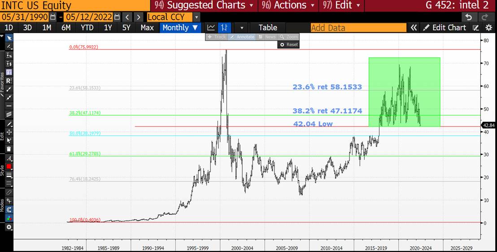Image resolution: width=497 pixels, height=252 pixels.
Task: Select the horizontal line tool
Action: tap(9, 106)
